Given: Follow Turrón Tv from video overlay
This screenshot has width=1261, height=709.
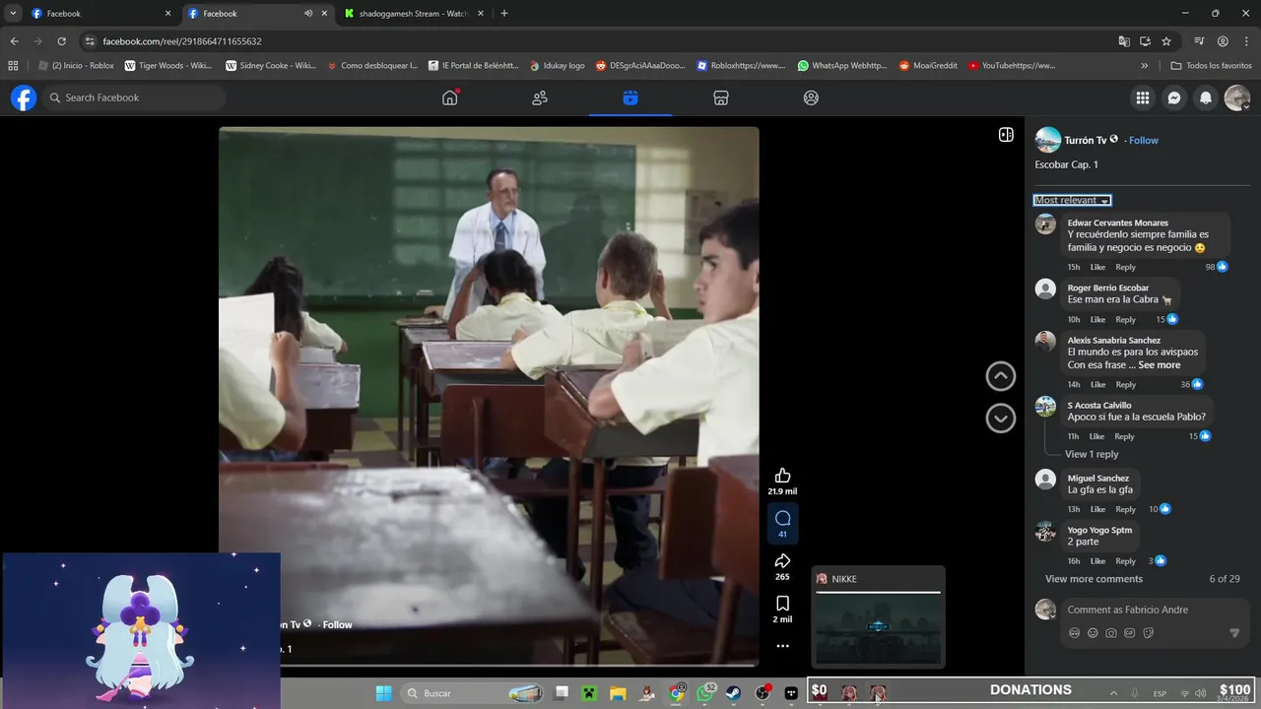Looking at the screenshot, I should pyautogui.click(x=337, y=624).
